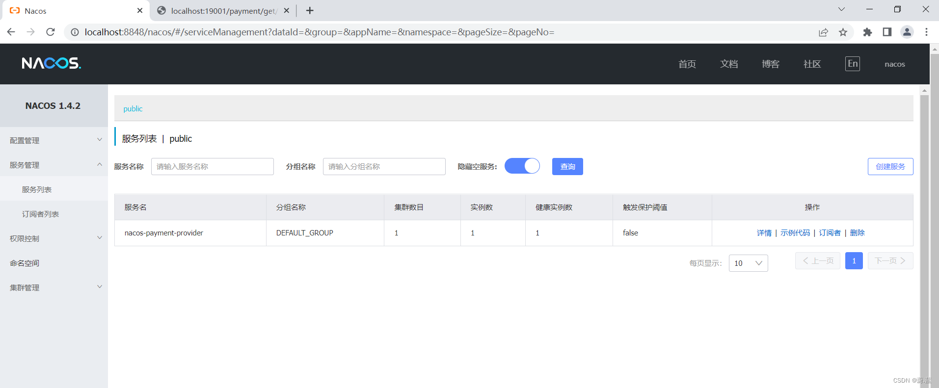The height and width of the screenshot is (388, 939).
Task: Select page 1 in pagination
Action: click(854, 261)
